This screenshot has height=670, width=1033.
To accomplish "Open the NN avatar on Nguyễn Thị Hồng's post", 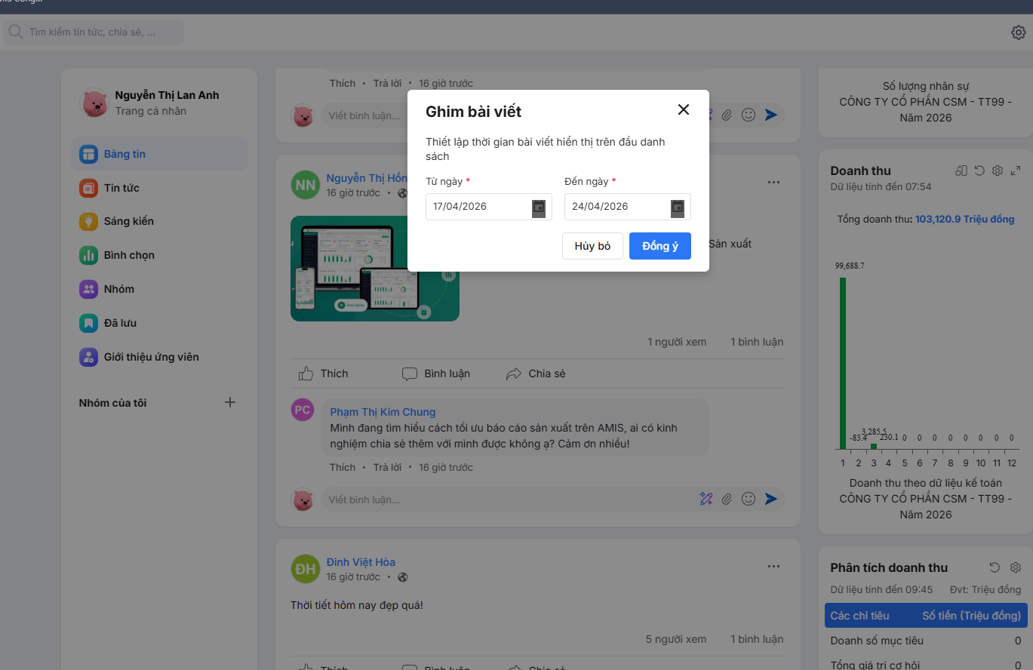I will 306,185.
